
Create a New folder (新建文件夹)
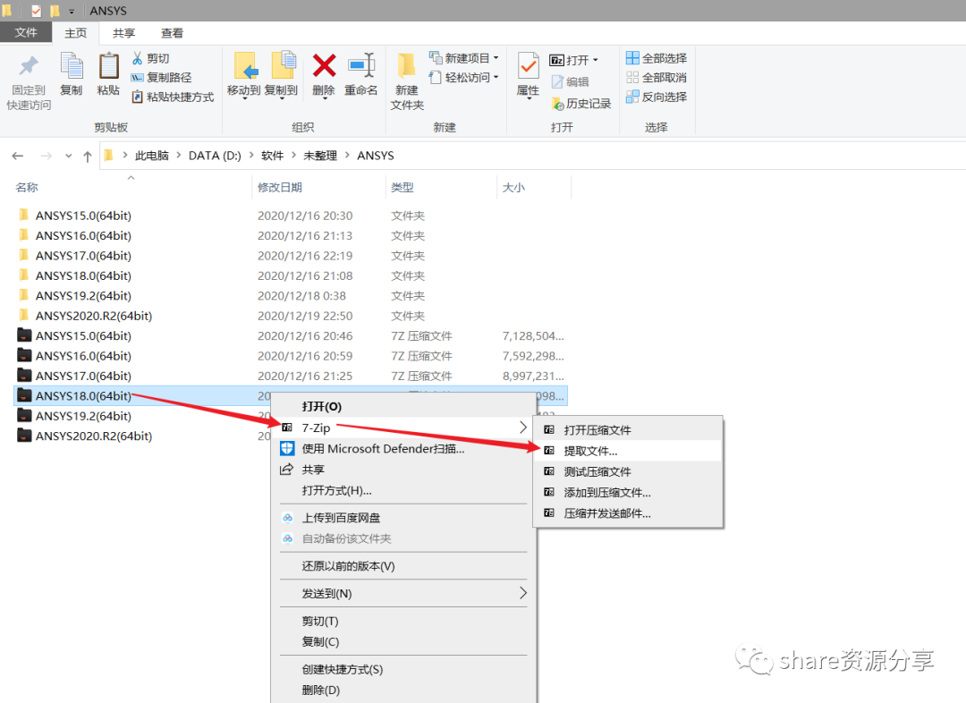407,81
